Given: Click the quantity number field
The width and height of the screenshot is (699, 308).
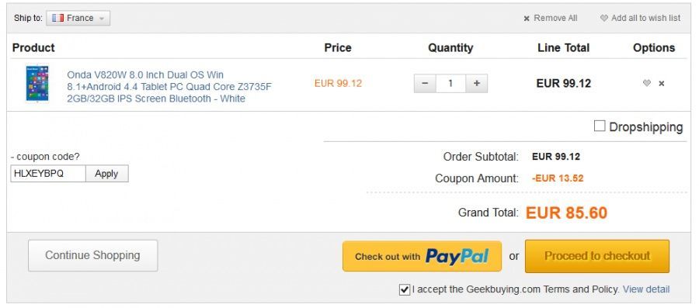Looking at the screenshot, I should coord(450,83).
